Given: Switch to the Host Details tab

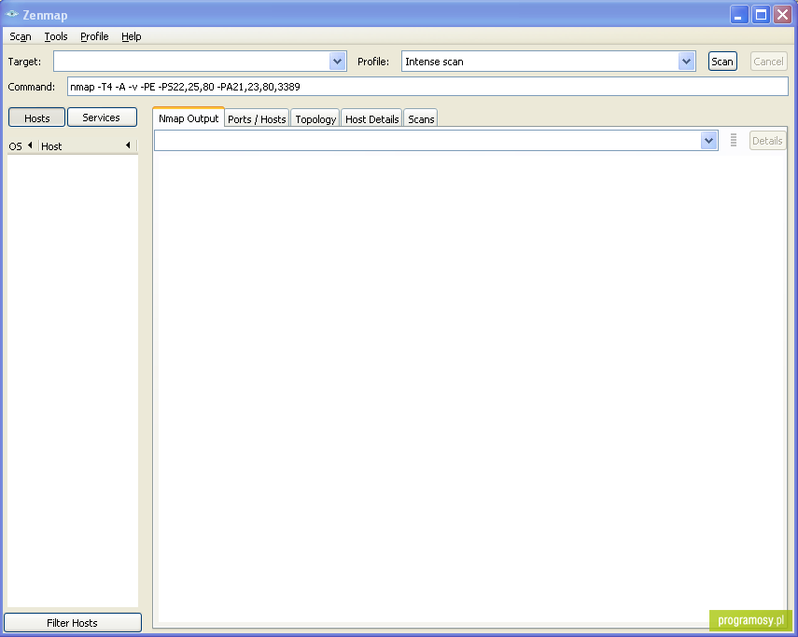Looking at the screenshot, I should (x=371, y=119).
